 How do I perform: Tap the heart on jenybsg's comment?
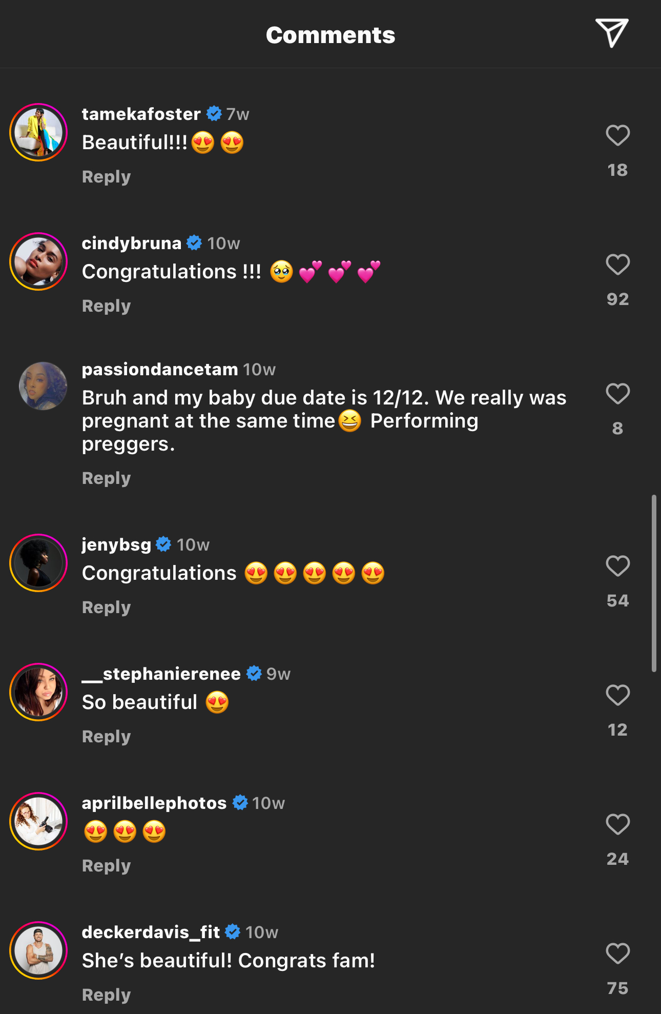click(x=617, y=566)
